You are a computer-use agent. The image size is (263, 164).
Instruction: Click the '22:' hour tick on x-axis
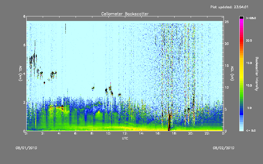pos(207,133)
